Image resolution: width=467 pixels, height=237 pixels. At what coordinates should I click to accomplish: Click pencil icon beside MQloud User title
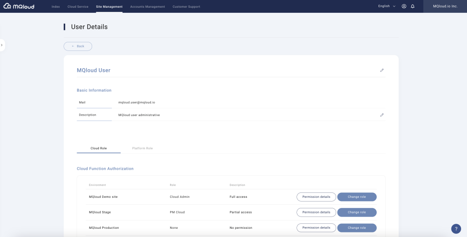(382, 71)
